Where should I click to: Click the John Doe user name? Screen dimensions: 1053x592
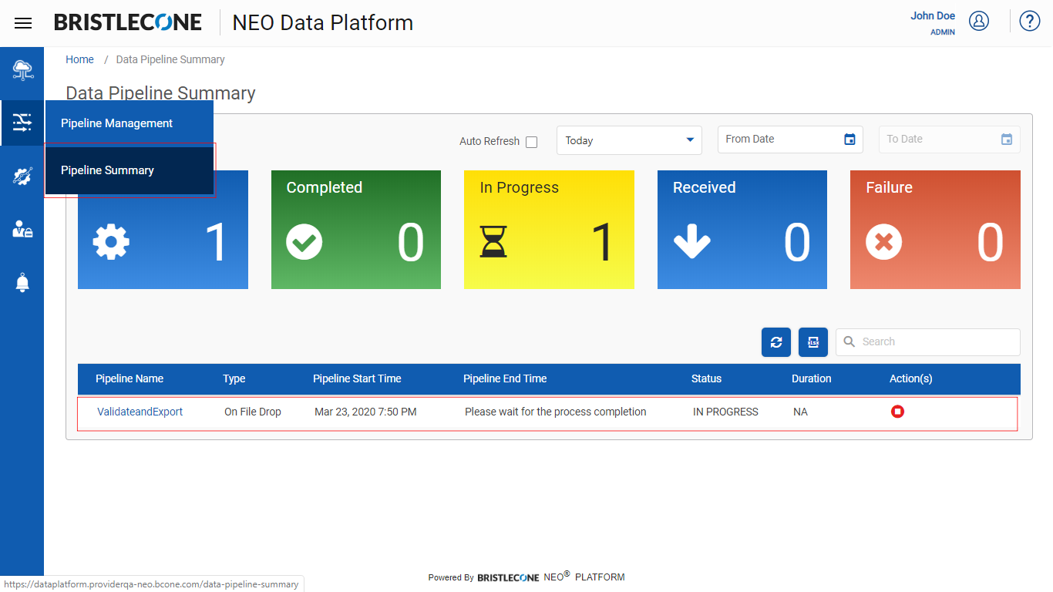pos(933,15)
